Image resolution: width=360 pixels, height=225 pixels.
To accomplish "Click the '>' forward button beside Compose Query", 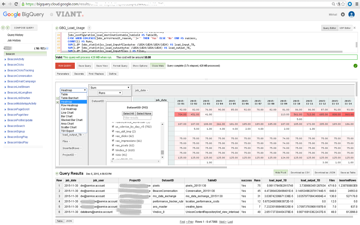I will [x=8, y=28].
